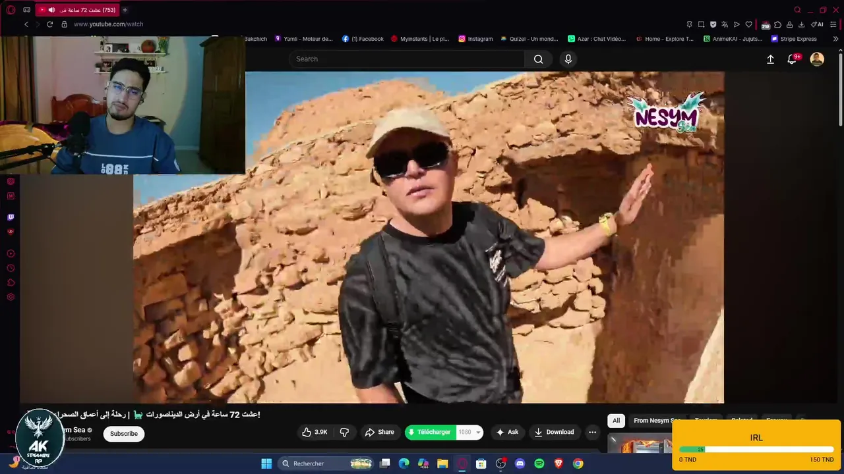The width and height of the screenshot is (844, 474).
Task: Open Google Chrome from taskbar
Action: coord(578,463)
